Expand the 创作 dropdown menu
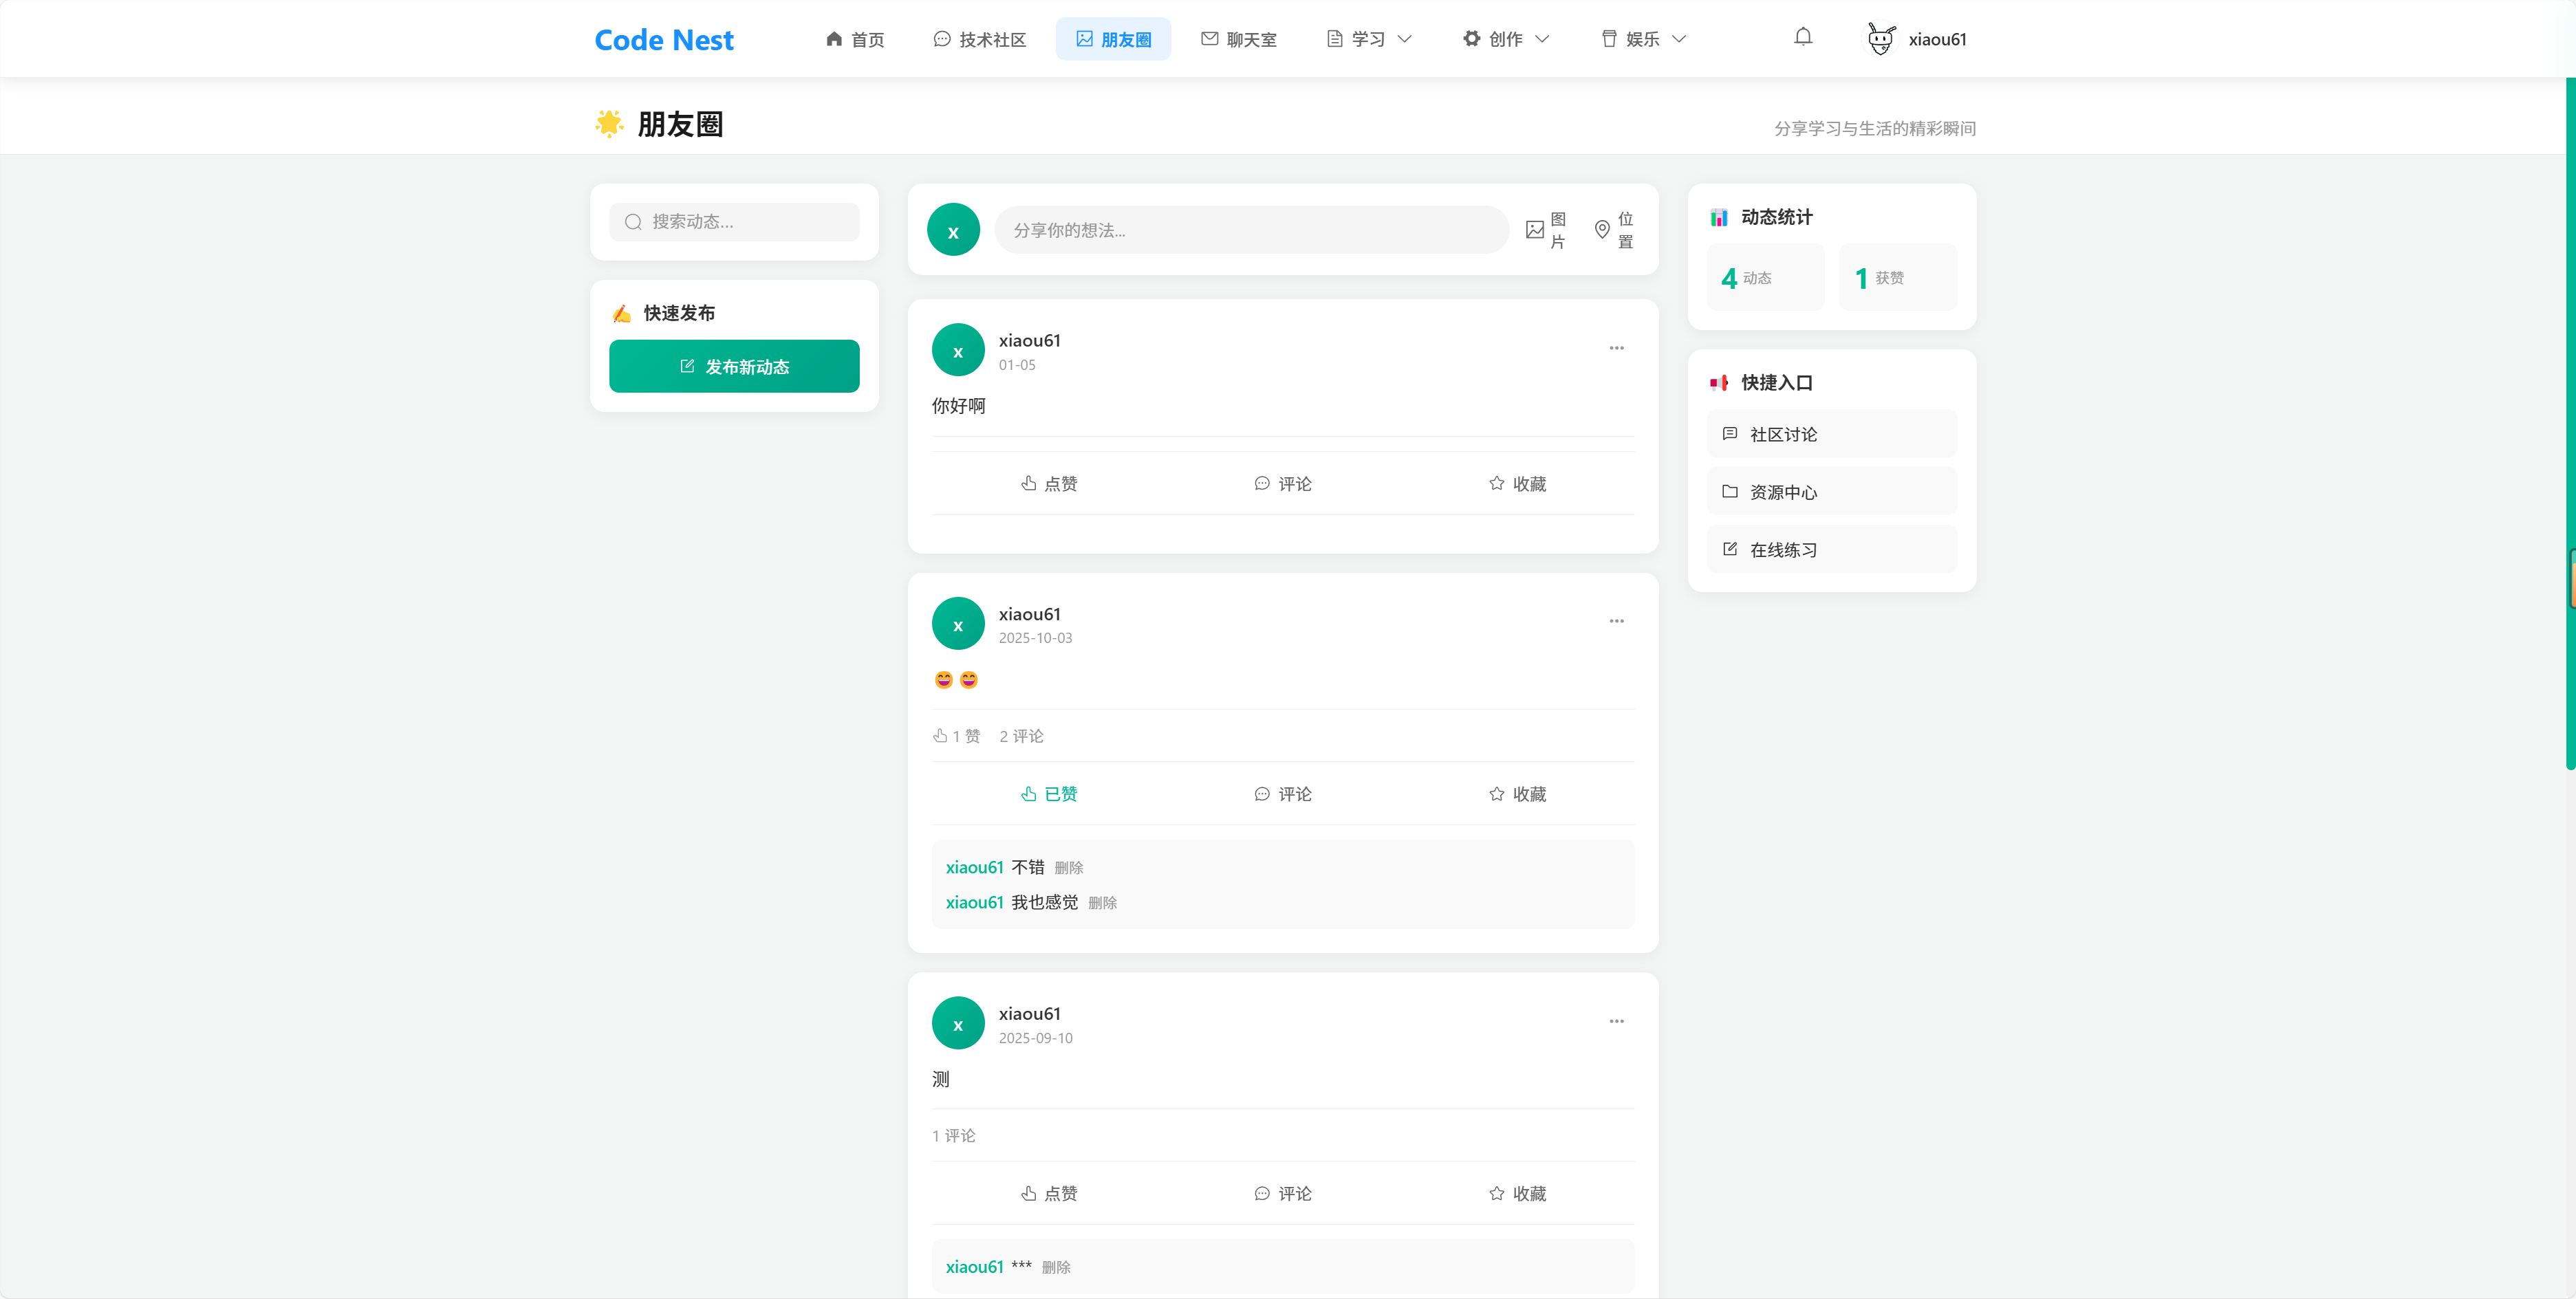The height and width of the screenshot is (1299, 2576). (1505, 39)
